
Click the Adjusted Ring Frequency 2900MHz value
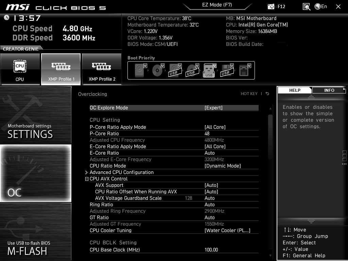pyautogui.click(x=214, y=211)
